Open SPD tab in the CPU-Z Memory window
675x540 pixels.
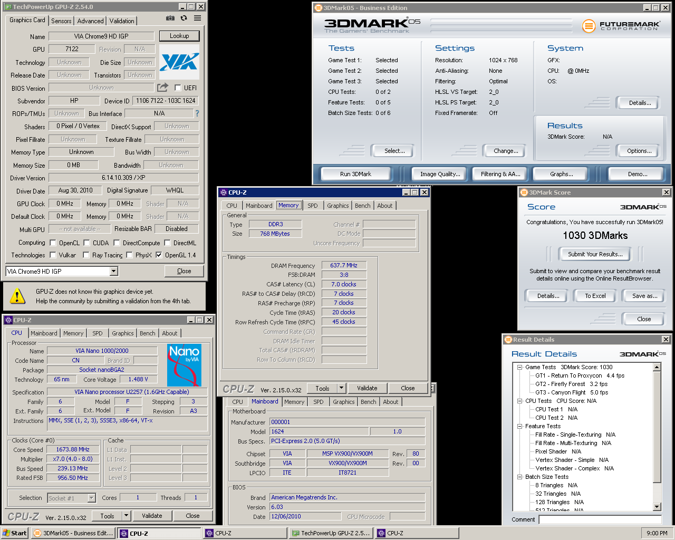click(313, 206)
